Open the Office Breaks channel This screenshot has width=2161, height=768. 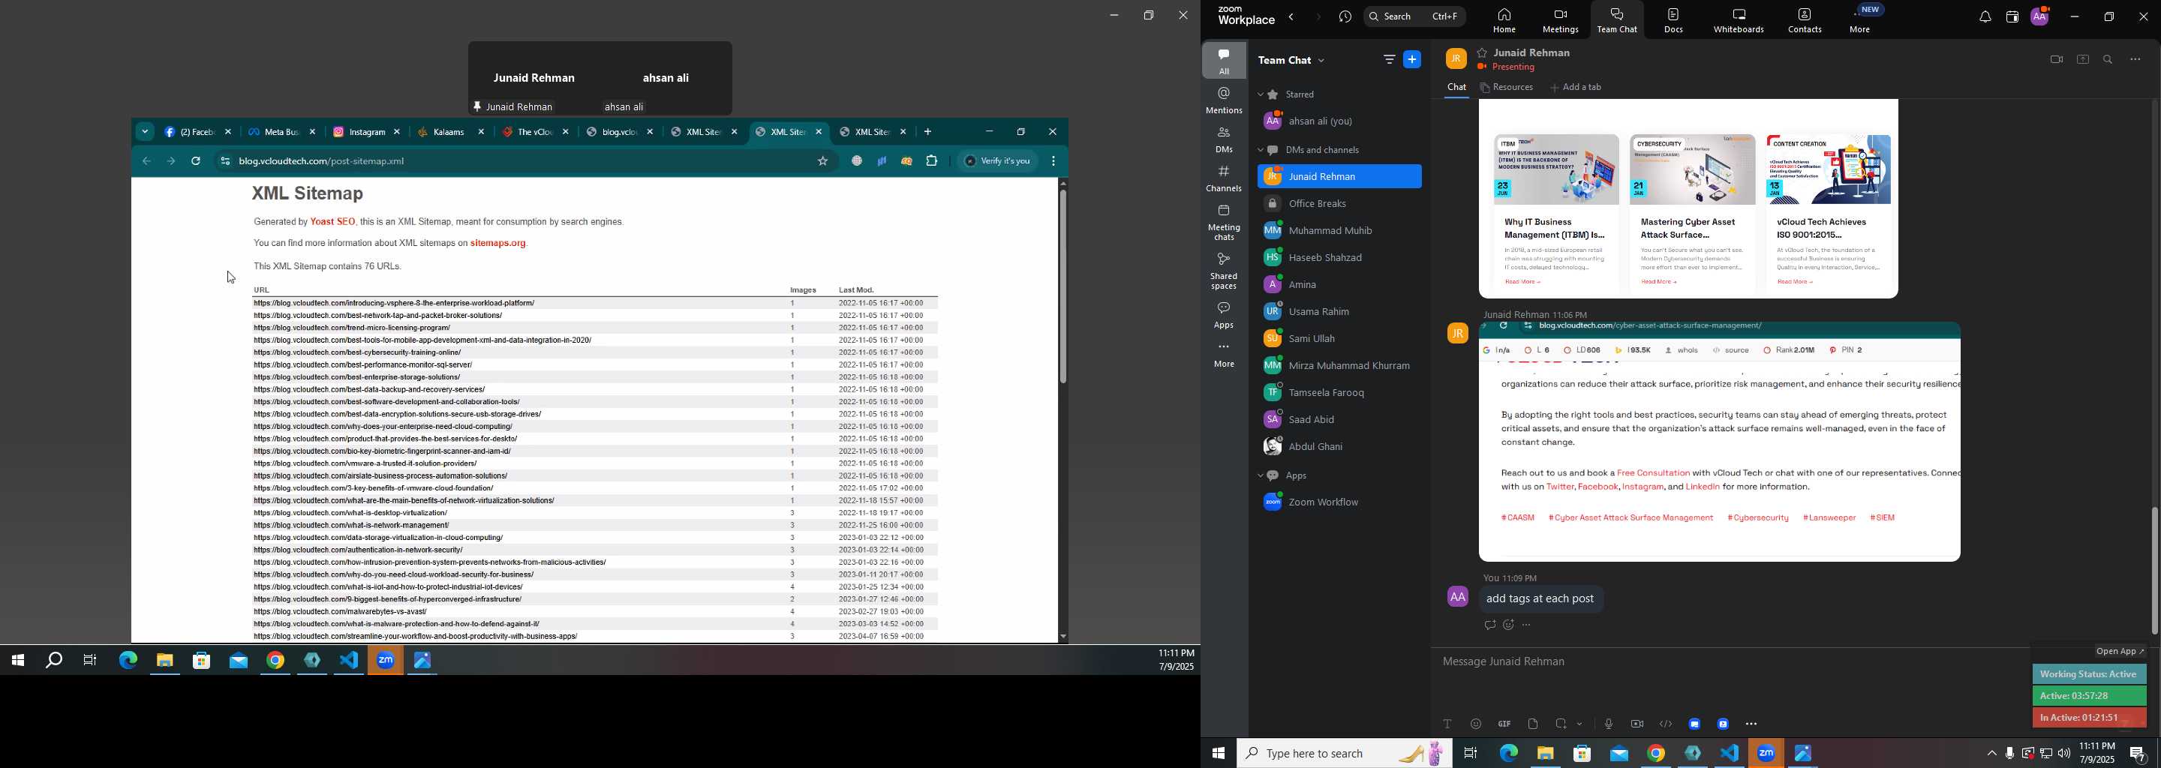coord(1339,205)
